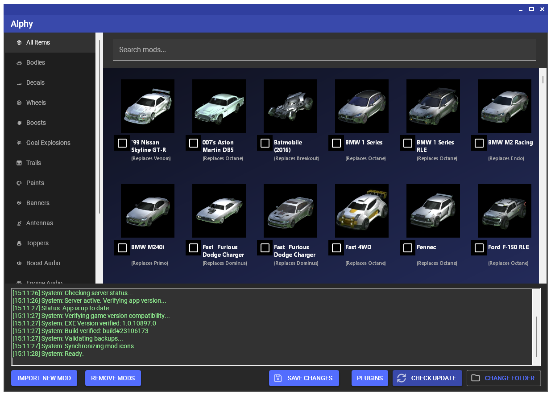Switch to the Wheels category

(50, 103)
